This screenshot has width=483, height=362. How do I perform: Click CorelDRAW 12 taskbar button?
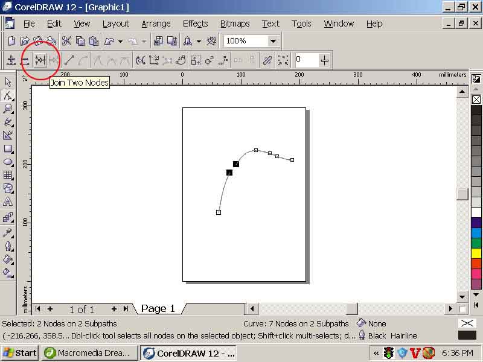pyautogui.click(x=188, y=353)
